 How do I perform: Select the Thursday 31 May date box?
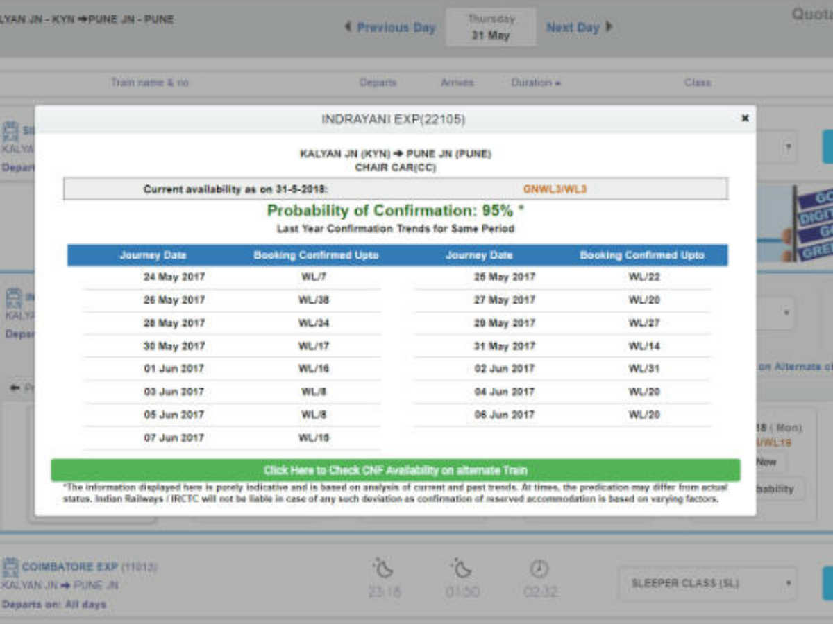pyautogui.click(x=490, y=27)
